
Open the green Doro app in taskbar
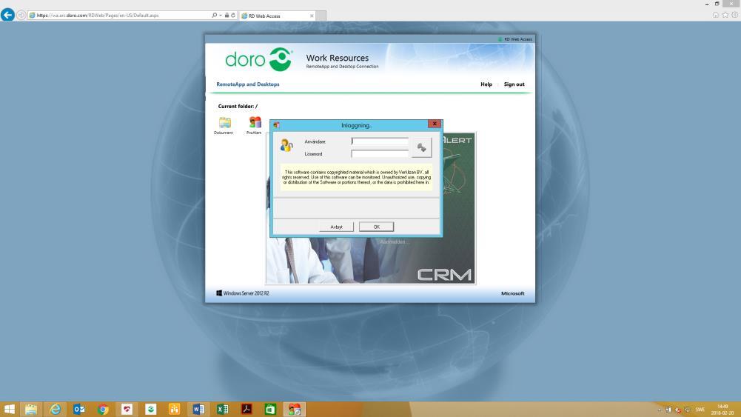151,409
